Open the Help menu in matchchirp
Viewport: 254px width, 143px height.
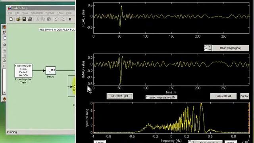click(x=69, y=13)
